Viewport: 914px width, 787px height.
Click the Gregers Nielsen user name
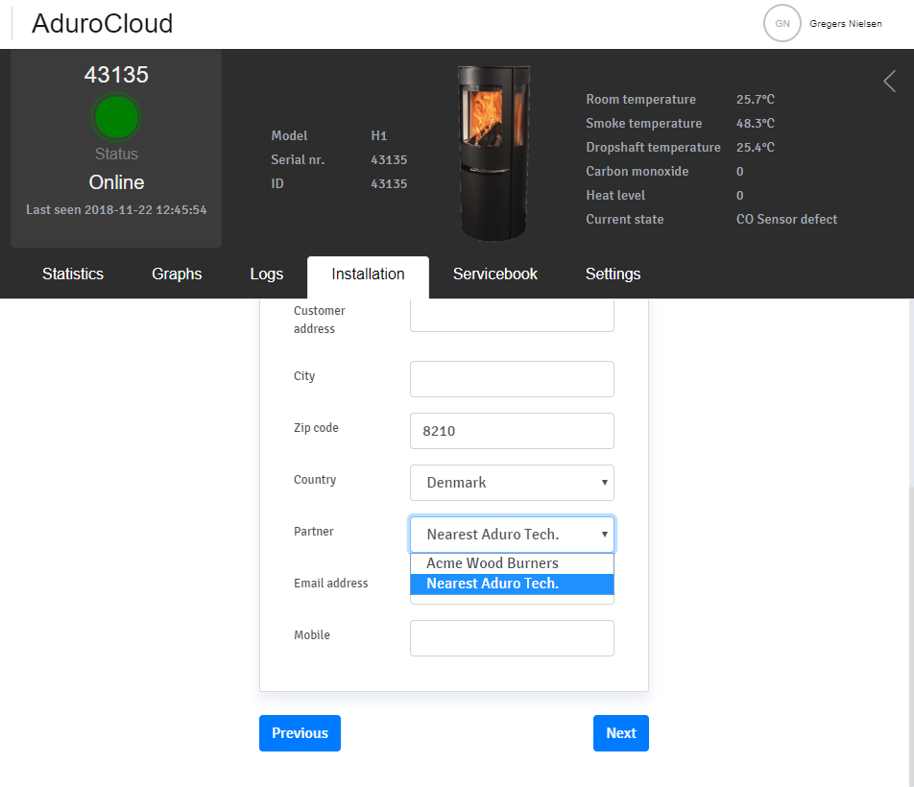pyautogui.click(x=845, y=24)
